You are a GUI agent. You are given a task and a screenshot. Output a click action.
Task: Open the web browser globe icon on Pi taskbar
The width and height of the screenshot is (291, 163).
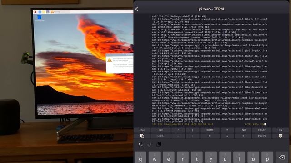[x=40, y=12]
